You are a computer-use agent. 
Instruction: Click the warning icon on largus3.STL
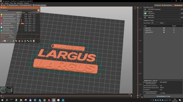tap(146, 32)
